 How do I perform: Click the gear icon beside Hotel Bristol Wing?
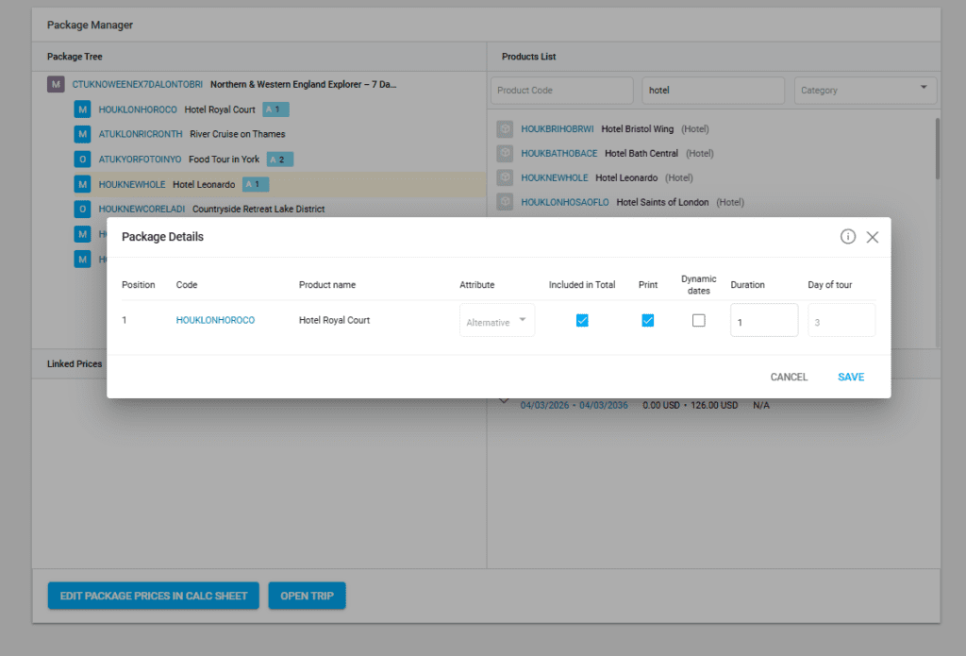pyautogui.click(x=505, y=129)
